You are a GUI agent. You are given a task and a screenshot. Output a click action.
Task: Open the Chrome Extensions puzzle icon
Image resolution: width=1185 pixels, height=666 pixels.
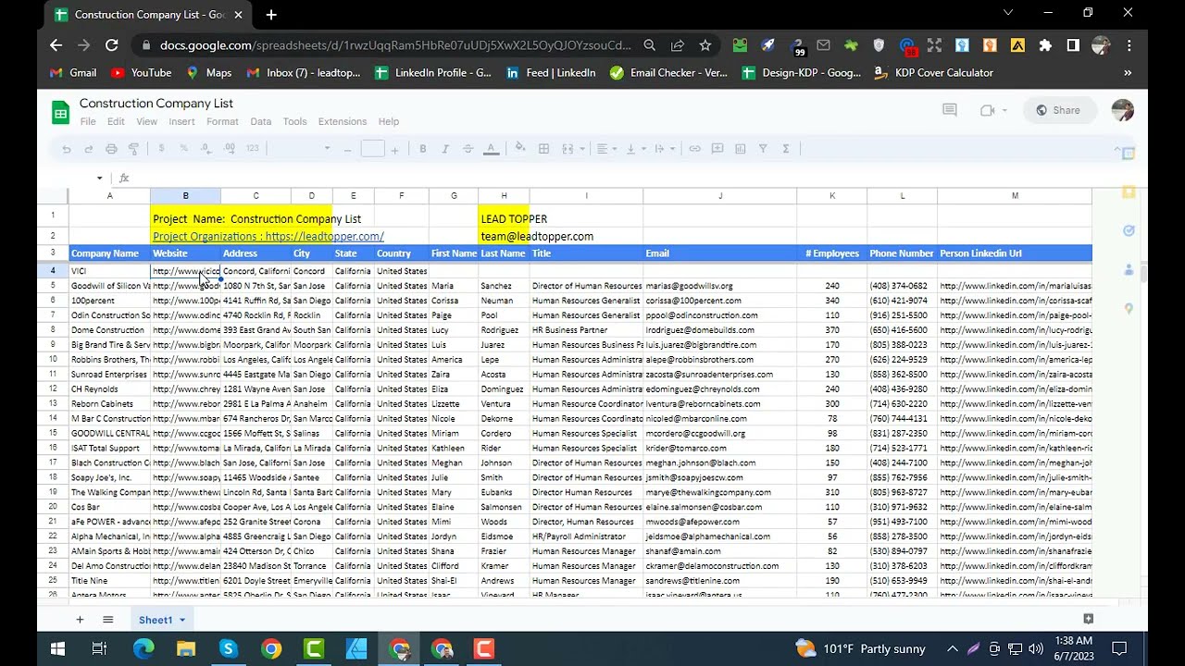click(1045, 44)
